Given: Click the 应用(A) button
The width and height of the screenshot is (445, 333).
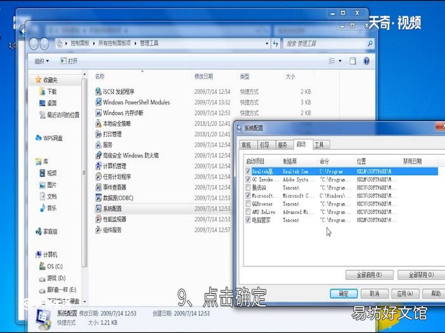Looking at the screenshot, I should click(406, 294).
